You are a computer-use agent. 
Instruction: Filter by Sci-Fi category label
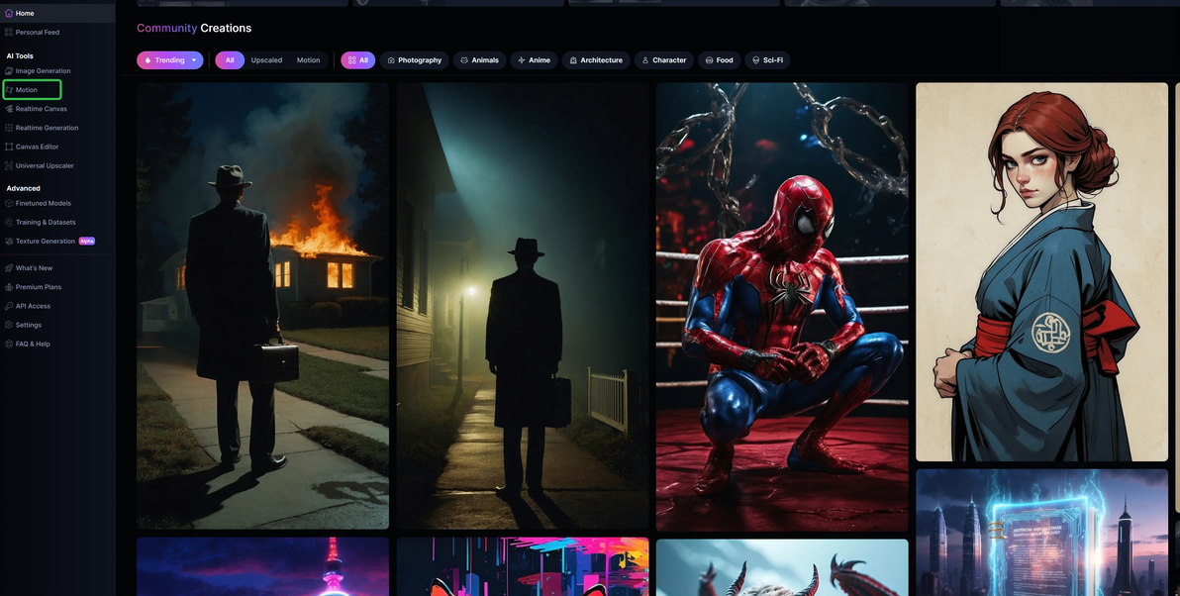point(773,60)
